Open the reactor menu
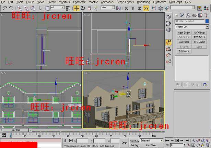The width and height of the screenshot is (211, 148). tap(93, 2)
